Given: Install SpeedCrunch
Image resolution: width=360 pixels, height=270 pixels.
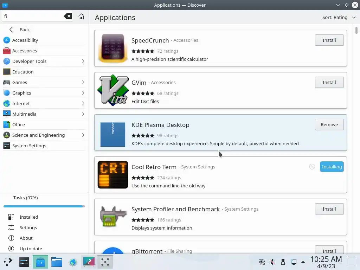Looking at the screenshot, I should tap(329, 40).
